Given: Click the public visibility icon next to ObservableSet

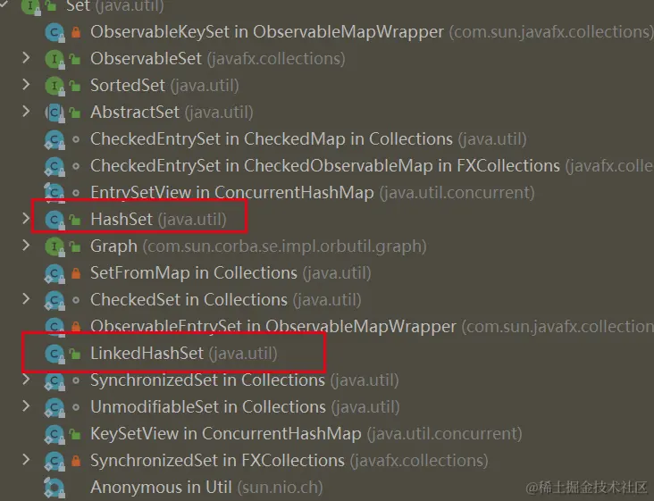Looking at the screenshot, I should [75, 60].
